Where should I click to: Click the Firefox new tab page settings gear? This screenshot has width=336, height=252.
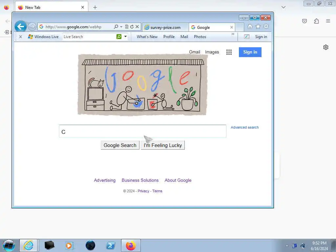click(326, 47)
